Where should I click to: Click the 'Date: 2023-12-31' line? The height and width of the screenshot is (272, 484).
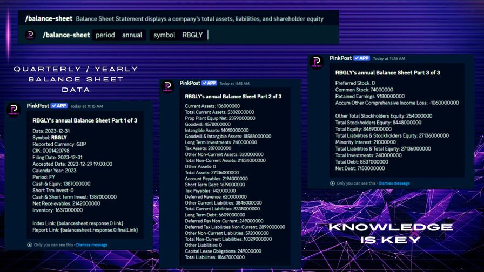point(51,131)
